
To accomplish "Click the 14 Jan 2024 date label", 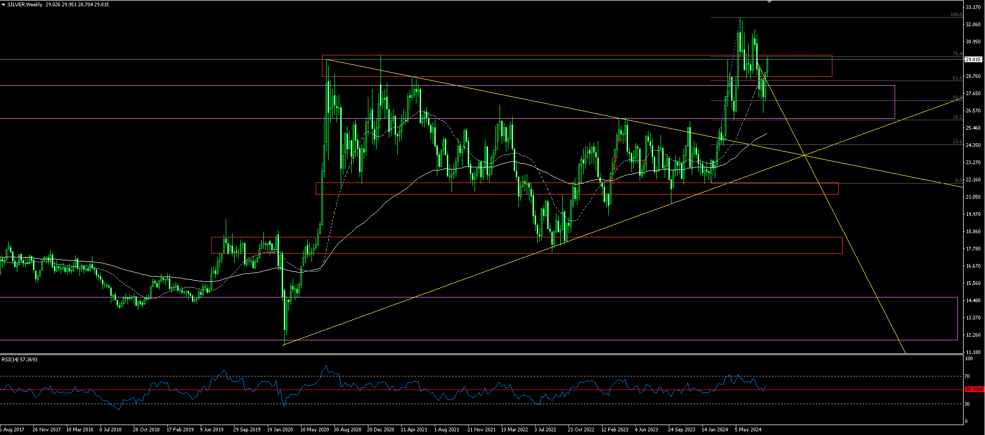I will tap(715, 430).
